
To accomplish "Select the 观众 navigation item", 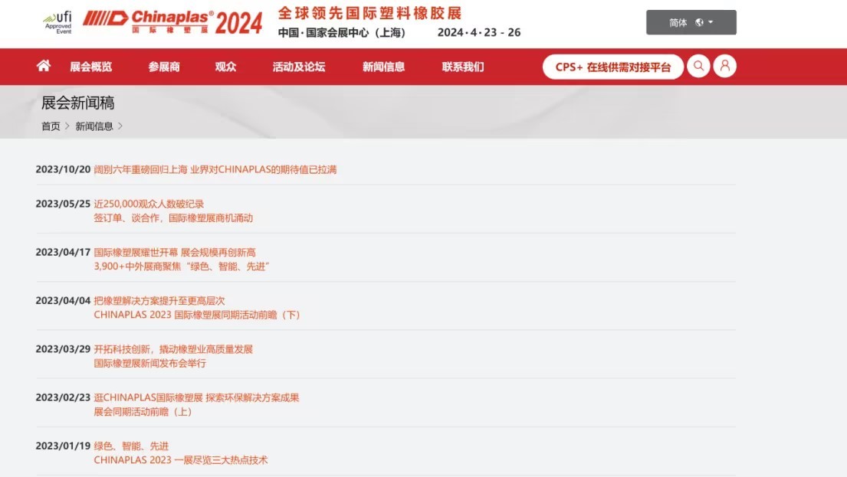I will coord(224,67).
